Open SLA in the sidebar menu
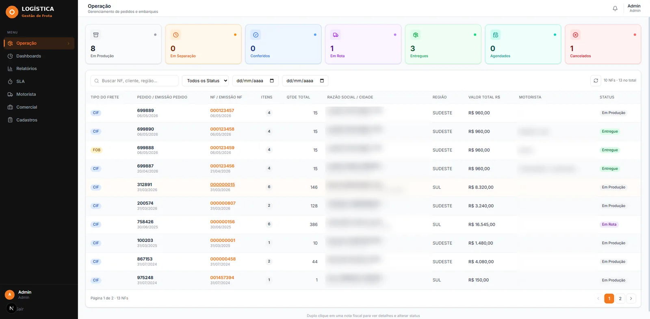The width and height of the screenshot is (650, 319). 39,82
